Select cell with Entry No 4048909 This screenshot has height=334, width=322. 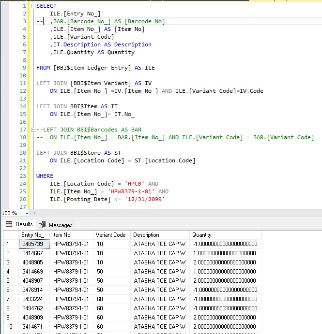point(34,317)
